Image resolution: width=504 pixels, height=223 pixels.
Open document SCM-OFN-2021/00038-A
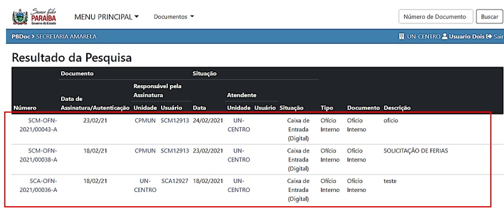pyautogui.click(x=38, y=155)
